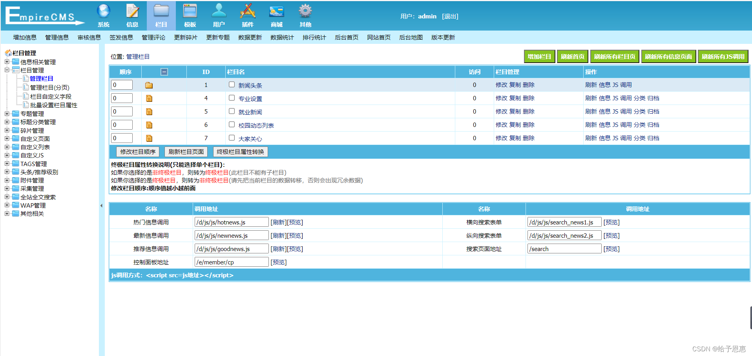Expand the 其他相关 tree node
Screen dimensions: 752x356
click(x=7, y=213)
